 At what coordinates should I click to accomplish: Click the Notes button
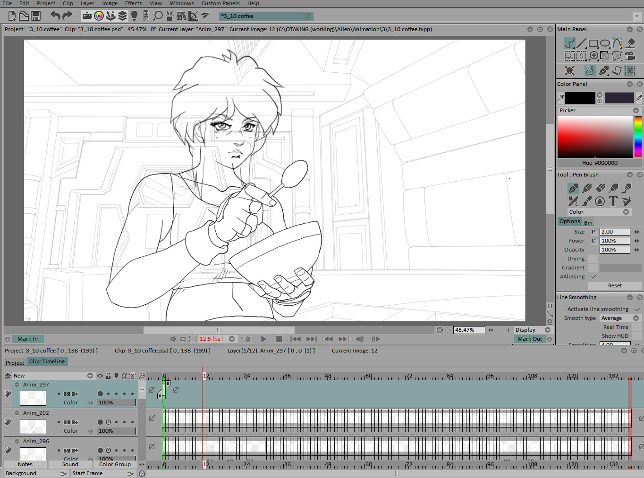click(25, 464)
